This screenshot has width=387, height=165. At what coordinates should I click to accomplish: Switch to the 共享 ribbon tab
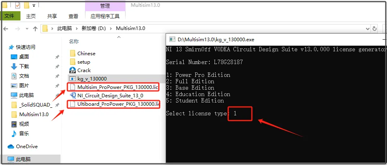pos(52,16)
